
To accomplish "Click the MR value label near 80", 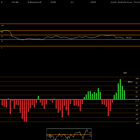I will click(x=130, y=82).
